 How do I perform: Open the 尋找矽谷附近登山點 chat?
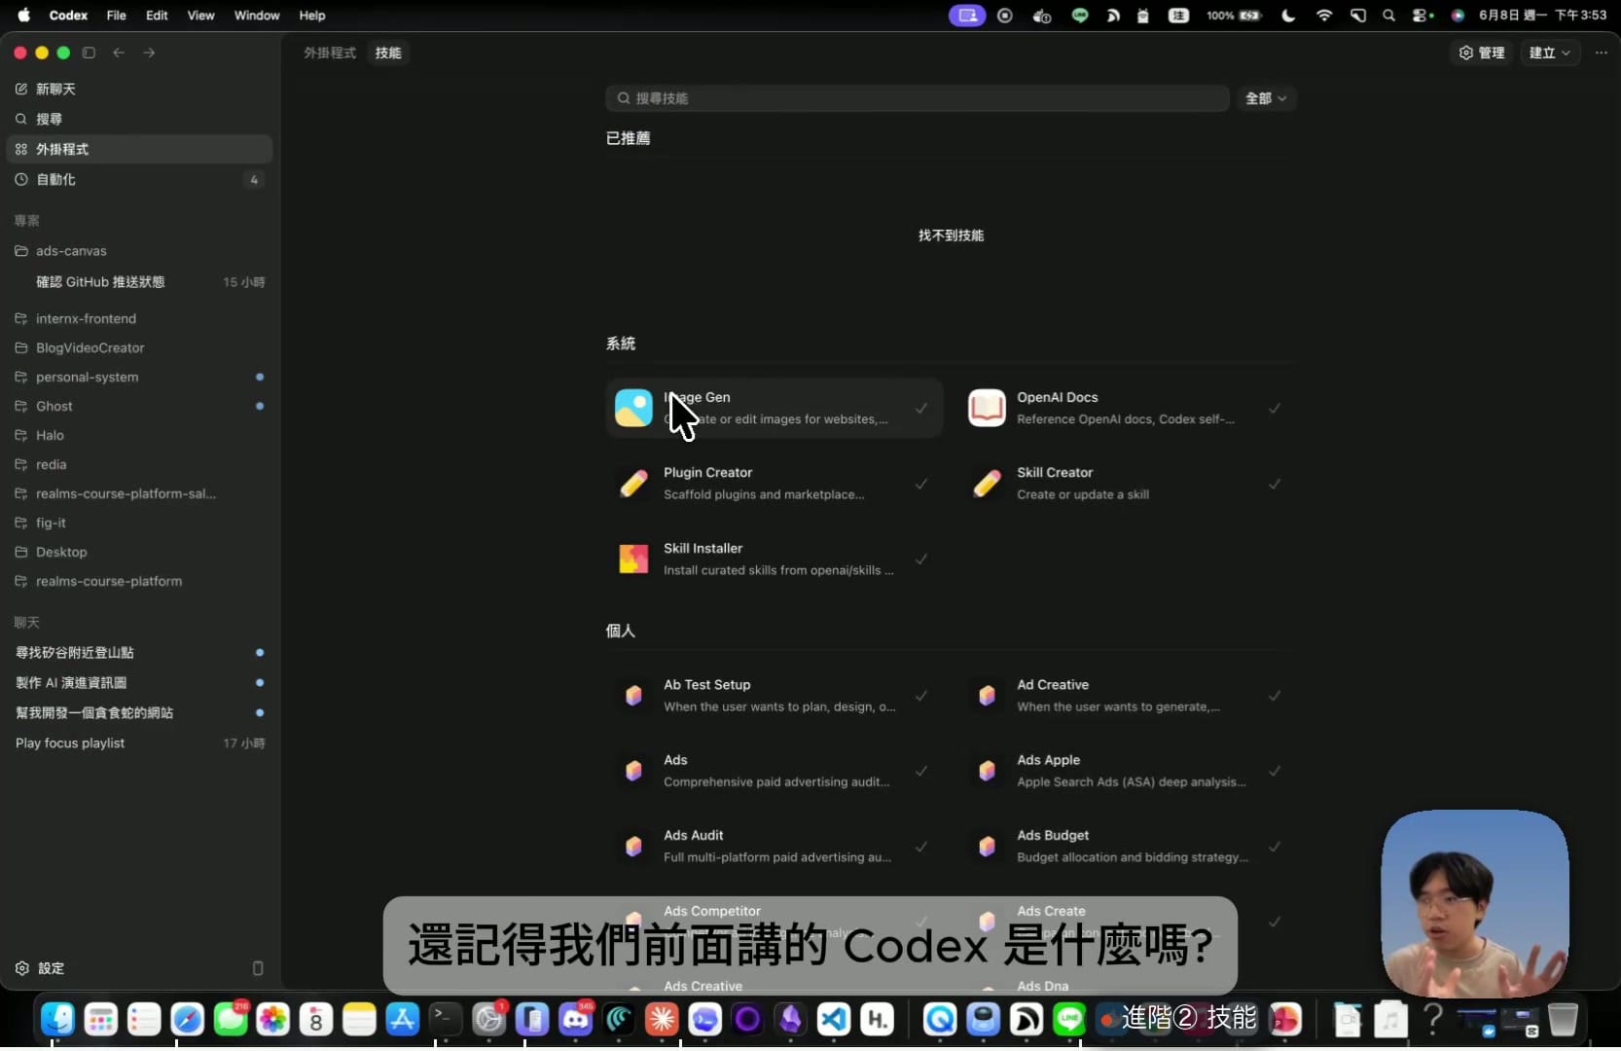tap(139, 652)
